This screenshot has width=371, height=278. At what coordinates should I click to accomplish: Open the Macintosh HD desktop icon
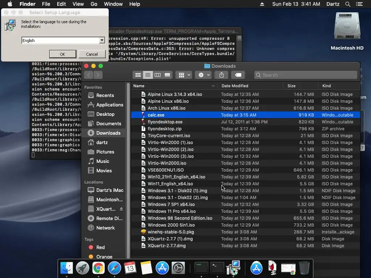pos(347,31)
